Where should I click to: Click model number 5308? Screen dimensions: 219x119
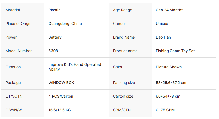(x=53, y=51)
